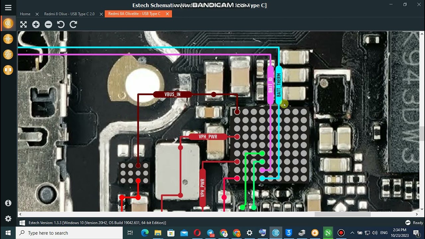Launch Microsoft Edge from the taskbar
This screenshot has height=239, width=425.
click(x=145, y=233)
